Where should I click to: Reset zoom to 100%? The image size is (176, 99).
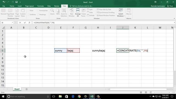click(x=58, y=12)
